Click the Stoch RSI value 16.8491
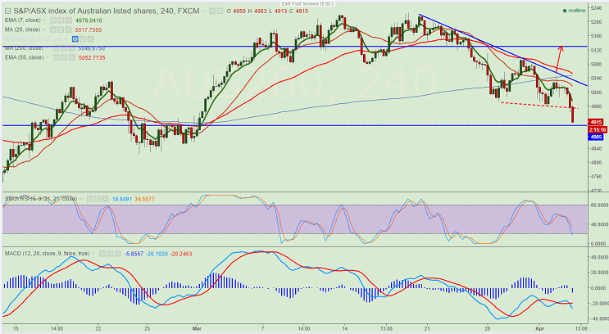 tap(122, 199)
